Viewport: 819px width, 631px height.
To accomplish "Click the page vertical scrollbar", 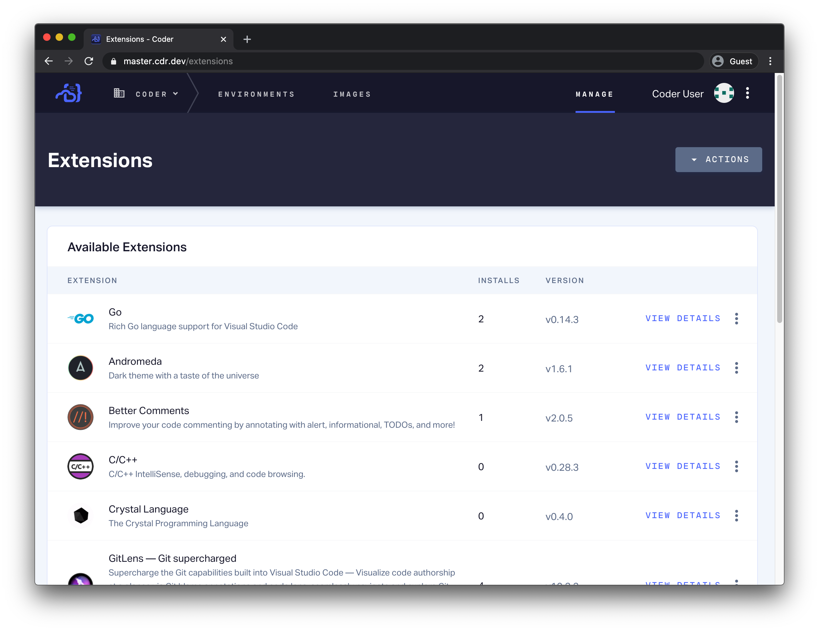I will tap(780, 199).
